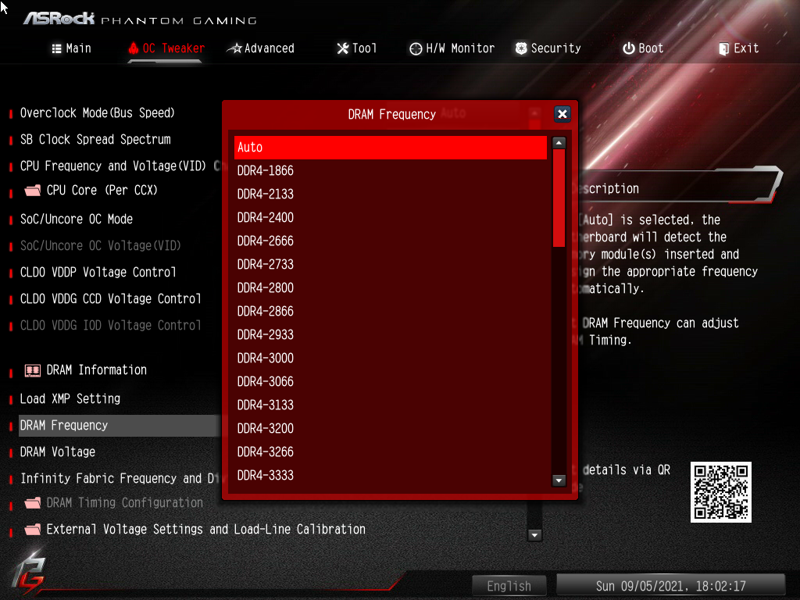This screenshot has height=600, width=800.
Task: Click the DRAM Information book icon
Action: tap(33, 370)
